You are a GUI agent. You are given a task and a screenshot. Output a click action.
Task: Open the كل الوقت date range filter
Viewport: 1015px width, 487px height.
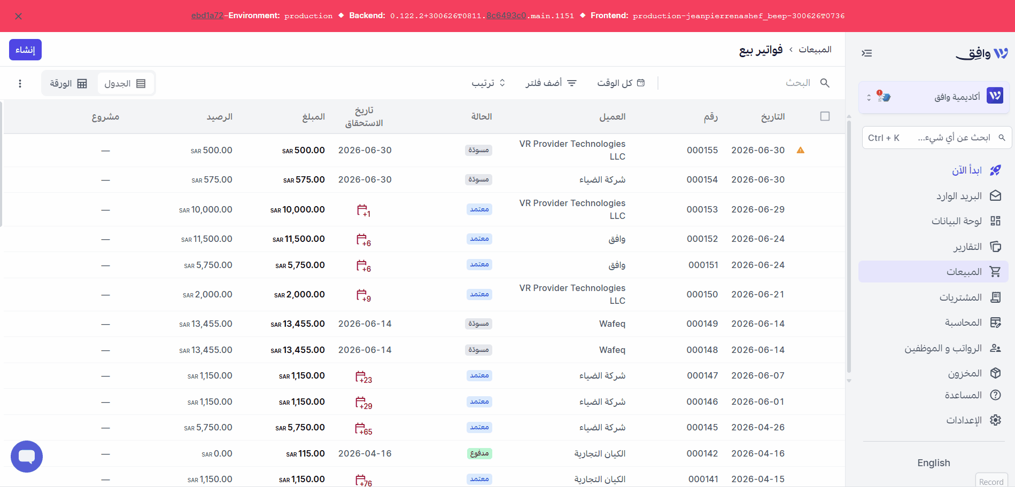pyautogui.click(x=621, y=83)
